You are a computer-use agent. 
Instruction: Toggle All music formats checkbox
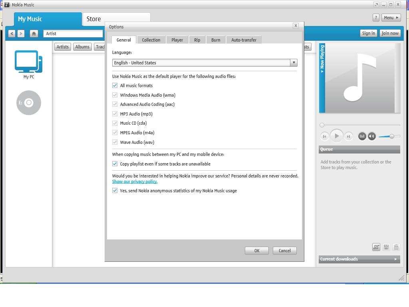point(115,86)
